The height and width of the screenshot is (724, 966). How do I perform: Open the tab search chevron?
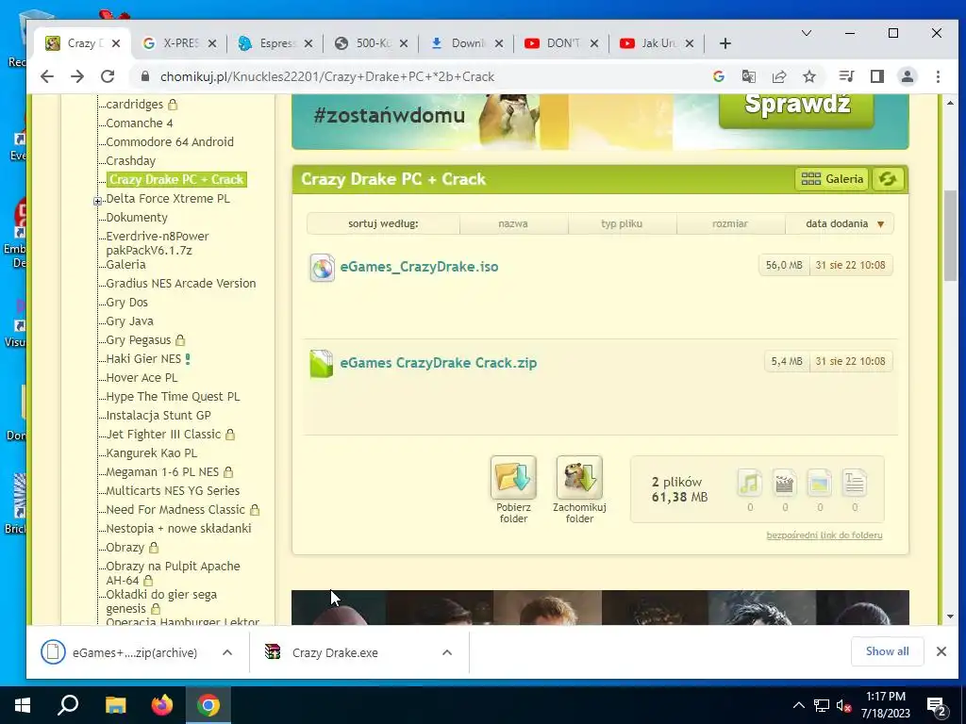point(806,33)
